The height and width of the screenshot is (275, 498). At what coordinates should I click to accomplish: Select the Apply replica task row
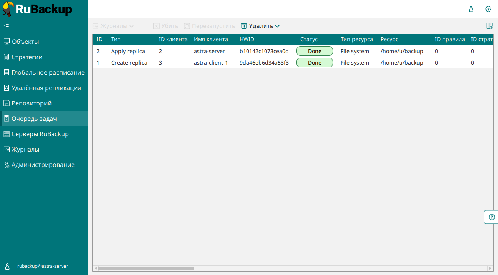(x=128, y=51)
